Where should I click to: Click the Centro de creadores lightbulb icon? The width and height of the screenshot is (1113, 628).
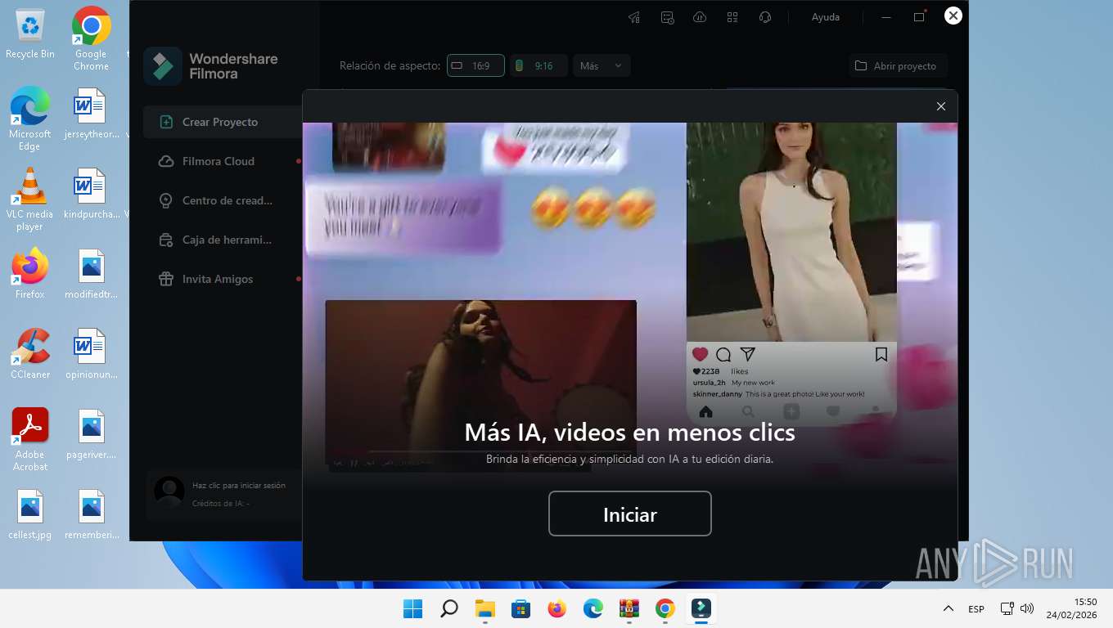coord(166,200)
